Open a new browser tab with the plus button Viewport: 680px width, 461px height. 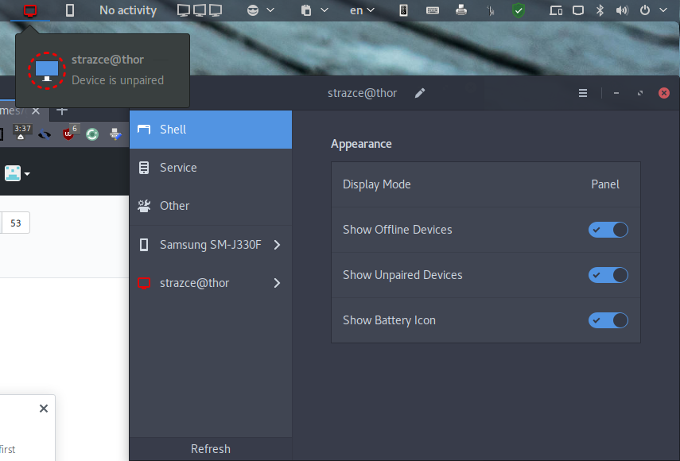pos(62,111)
